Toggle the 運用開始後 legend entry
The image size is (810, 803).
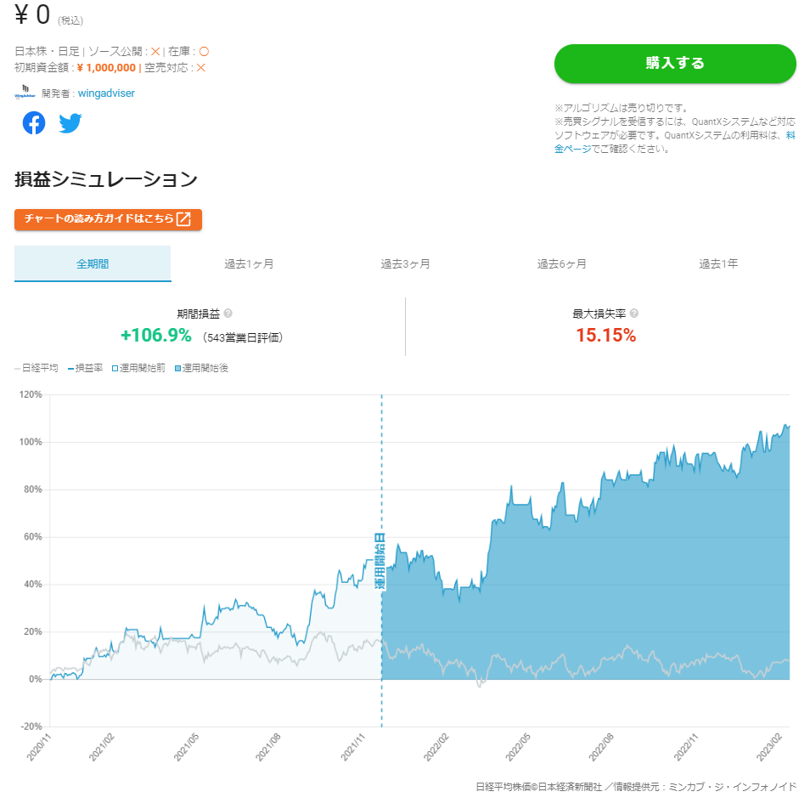[202, 368]
